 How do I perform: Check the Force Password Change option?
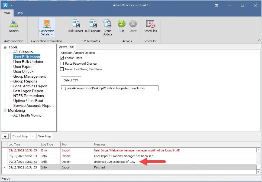click(x=62, y=64)
